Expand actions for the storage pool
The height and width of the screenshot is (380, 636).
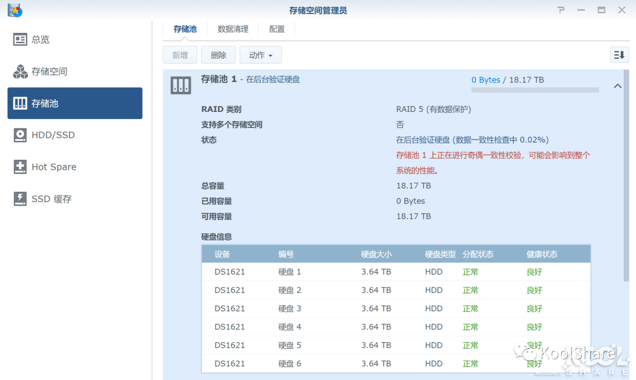(260, 54)
